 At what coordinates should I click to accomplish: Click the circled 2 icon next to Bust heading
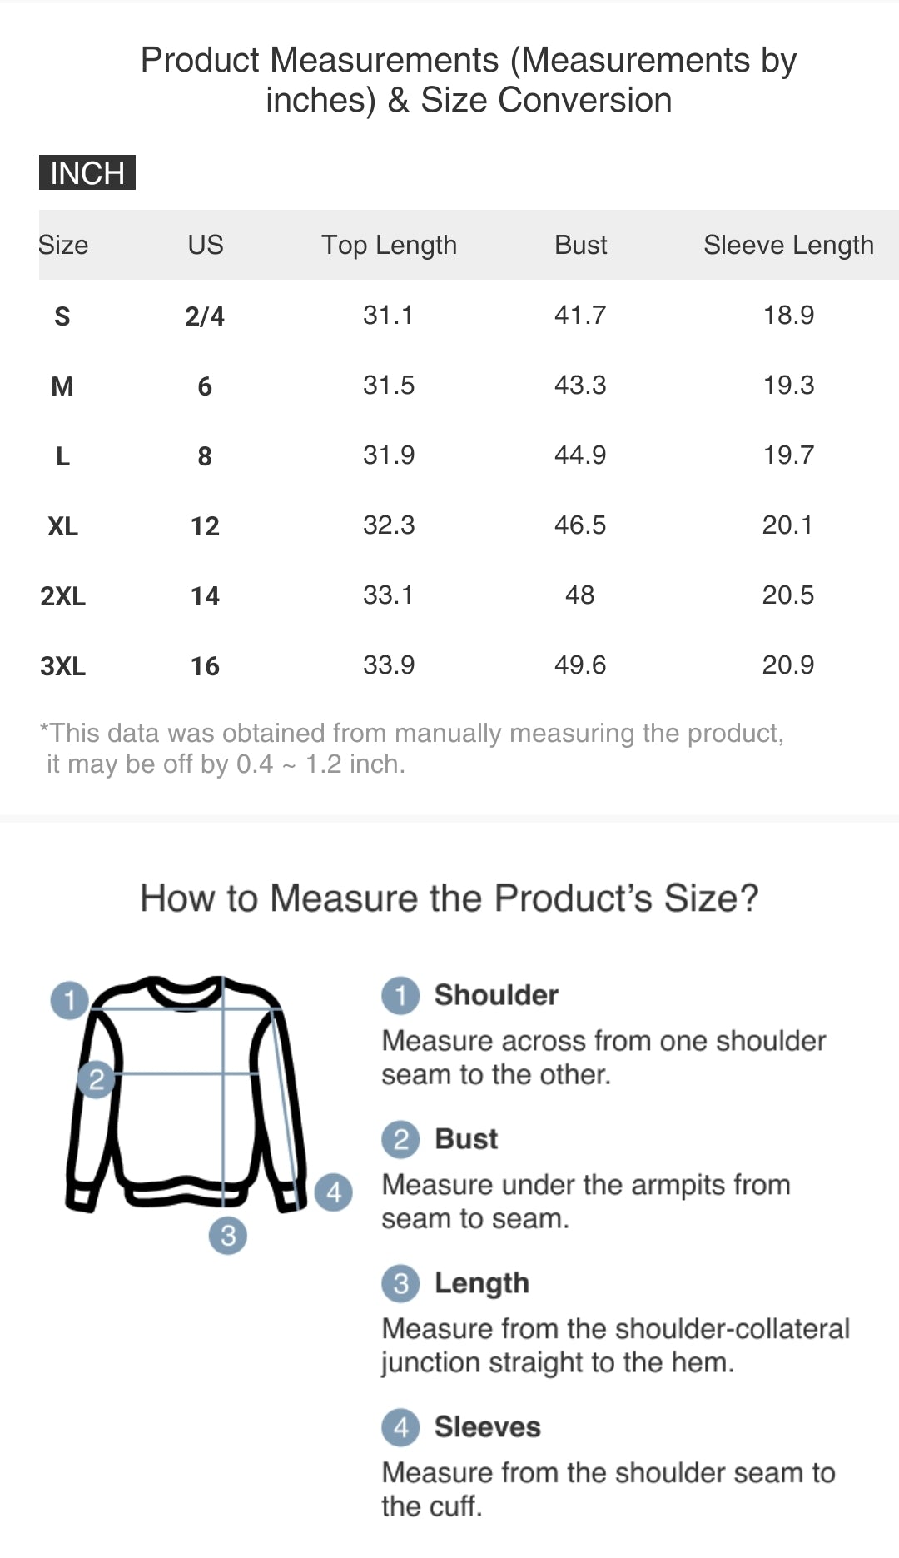(x=400, y=1139)
